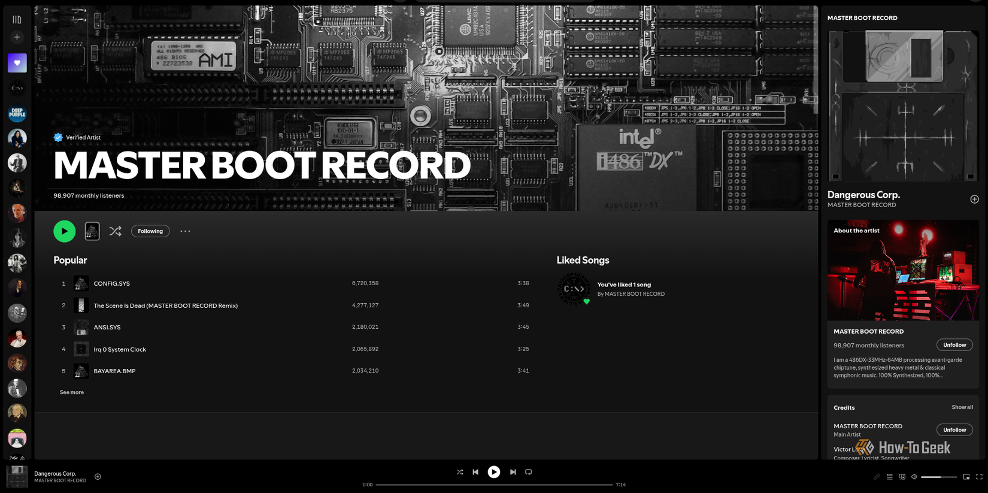The height and width of the screenshot is (493, 988).
Task: Open the About the artist photo card
Action: (903, 270)
